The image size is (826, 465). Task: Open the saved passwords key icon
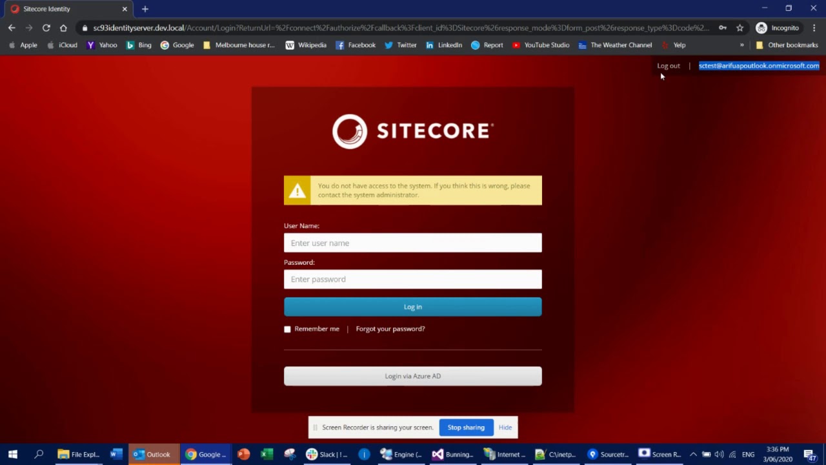click(x=723, y=28)
